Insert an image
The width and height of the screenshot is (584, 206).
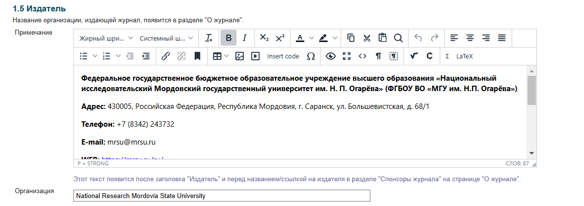point(239,56)
